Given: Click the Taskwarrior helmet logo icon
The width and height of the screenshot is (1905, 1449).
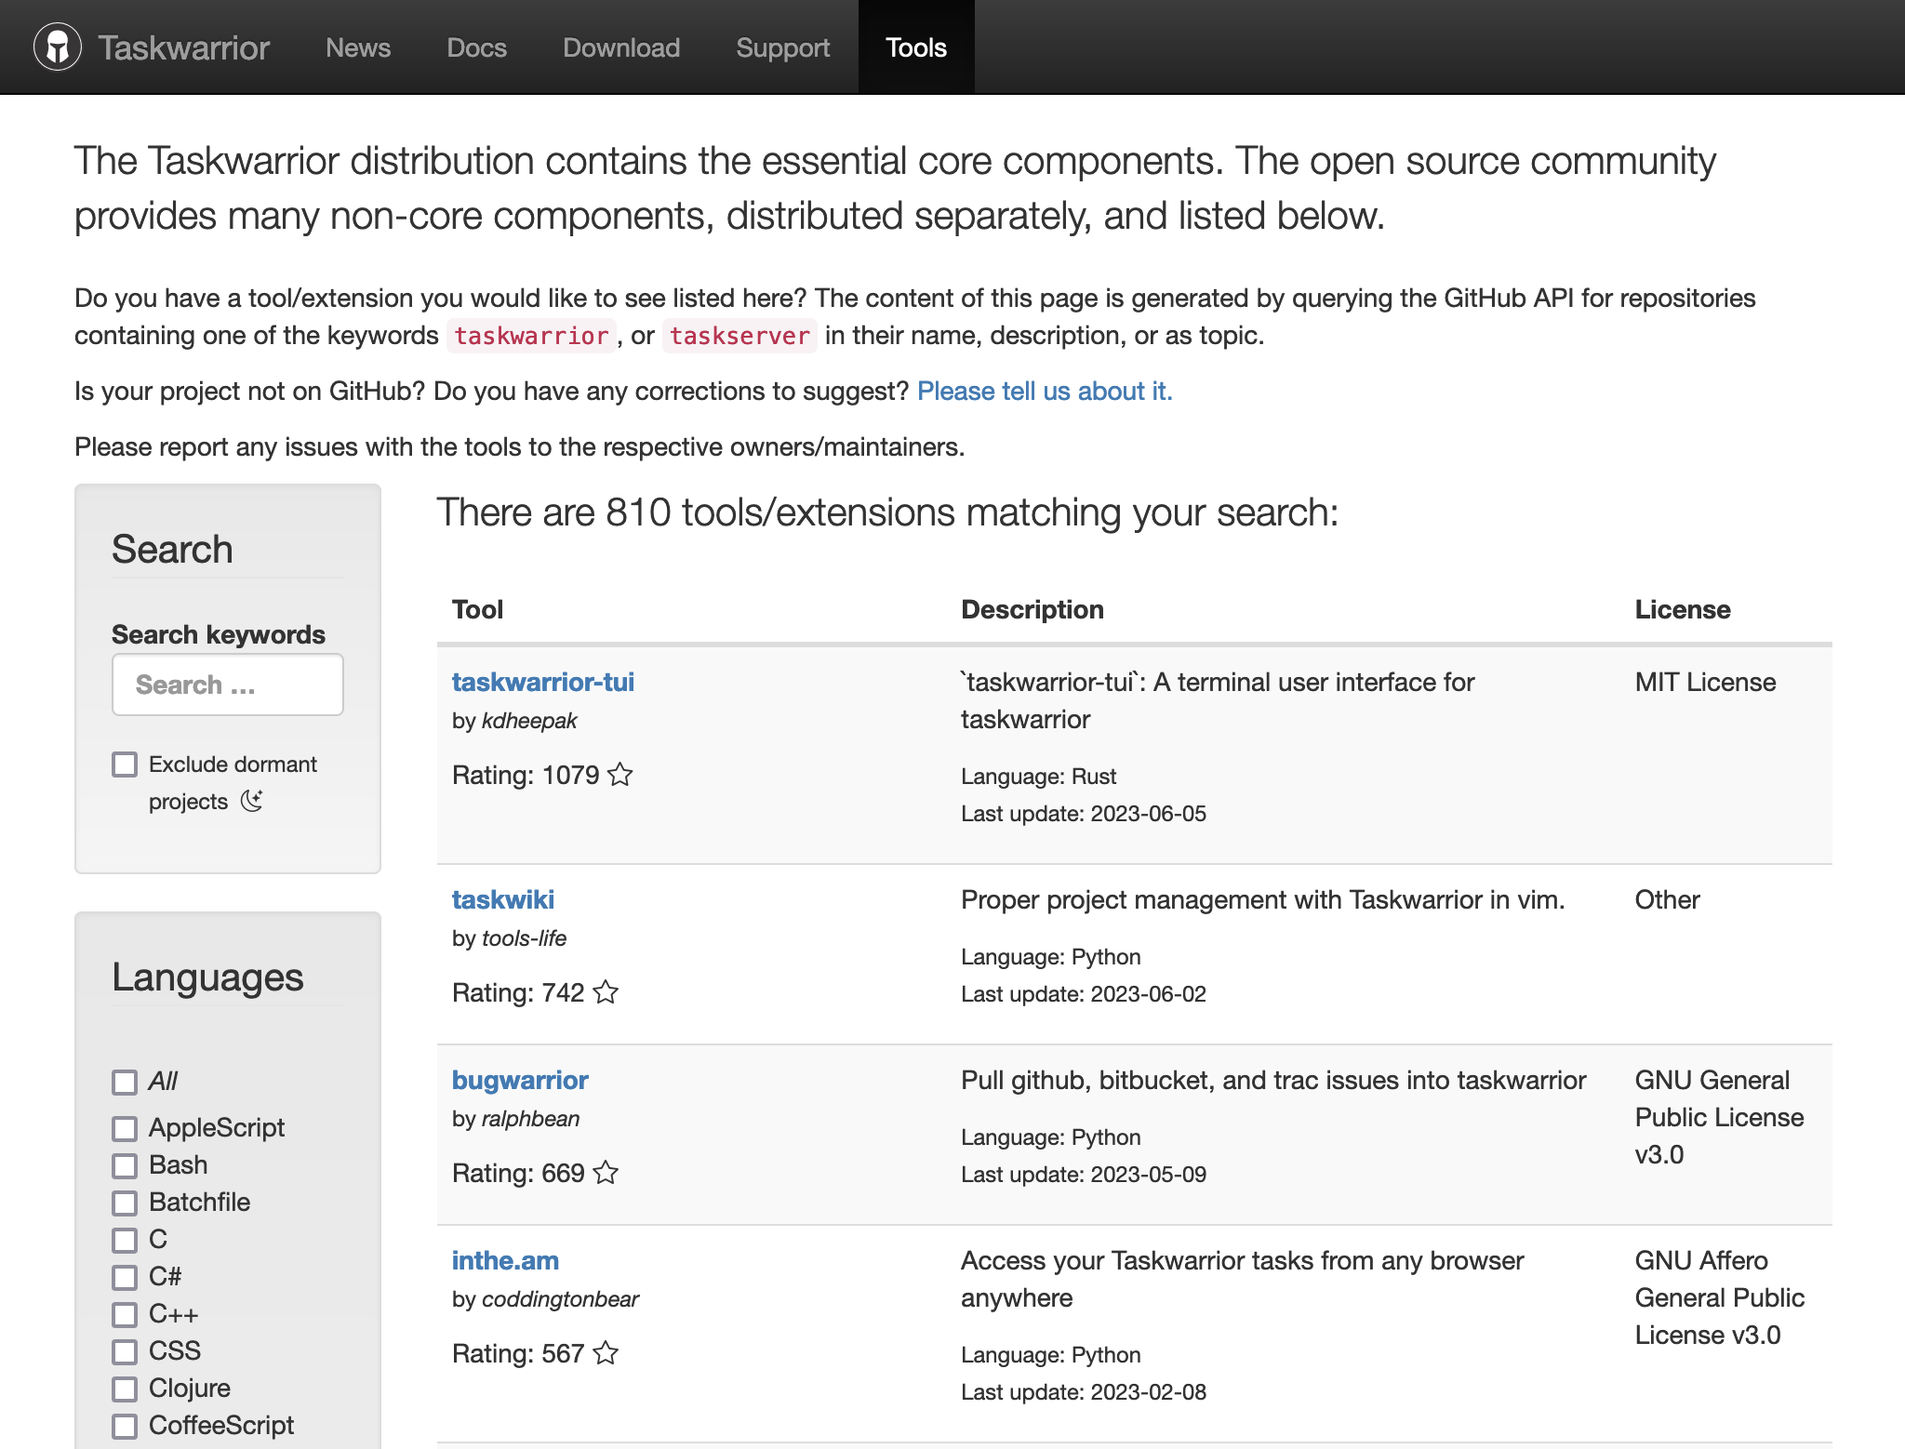Looking at the screenshot, I should (58, 47).
